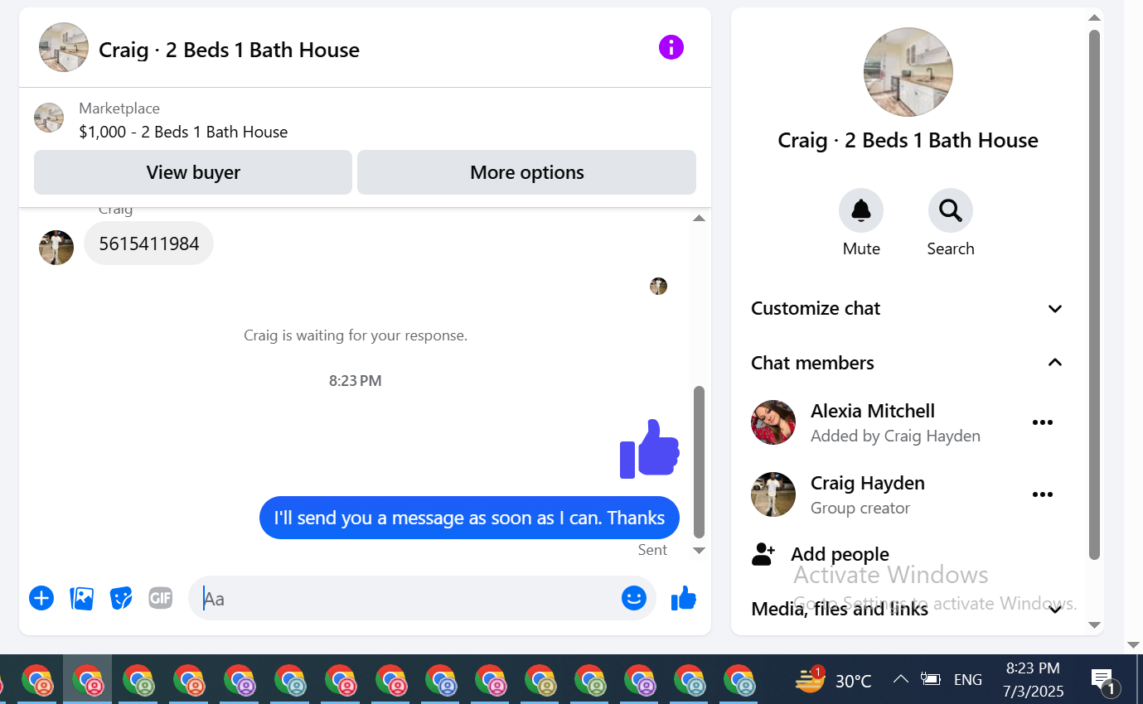Open the sticker picker icon
This screenshot has width=1143, height=704.
point(121,598)
